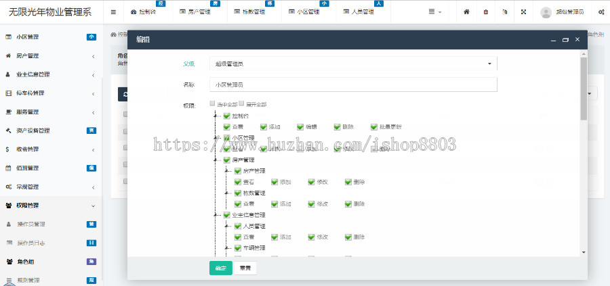Click the 小区管理 sidebar icon

[8, 37]
